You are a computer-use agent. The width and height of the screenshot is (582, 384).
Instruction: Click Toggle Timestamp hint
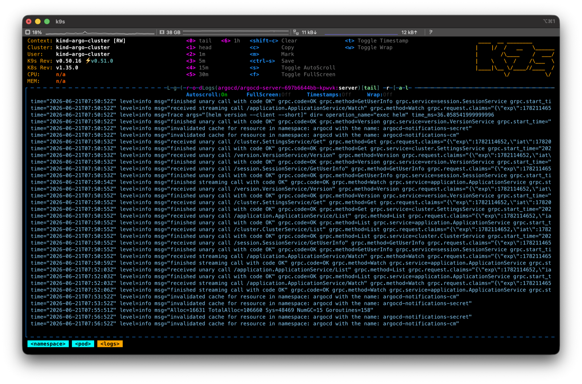tap(376, 41)
